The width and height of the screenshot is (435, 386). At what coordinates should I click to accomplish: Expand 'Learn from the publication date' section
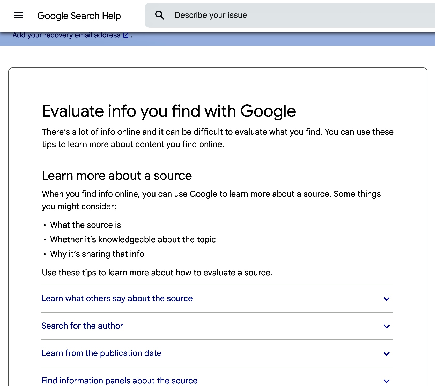click(x=101, y=353)
